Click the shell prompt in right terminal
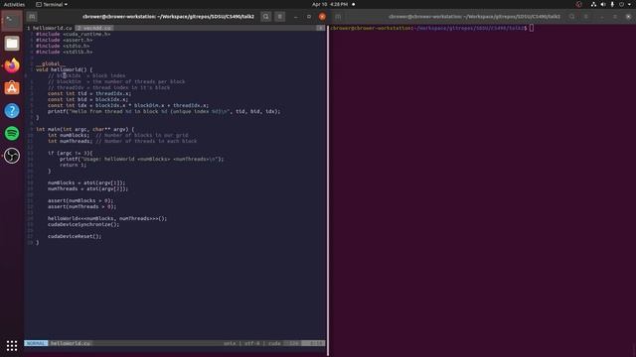The image size is (636, 357). pos(428,28)
